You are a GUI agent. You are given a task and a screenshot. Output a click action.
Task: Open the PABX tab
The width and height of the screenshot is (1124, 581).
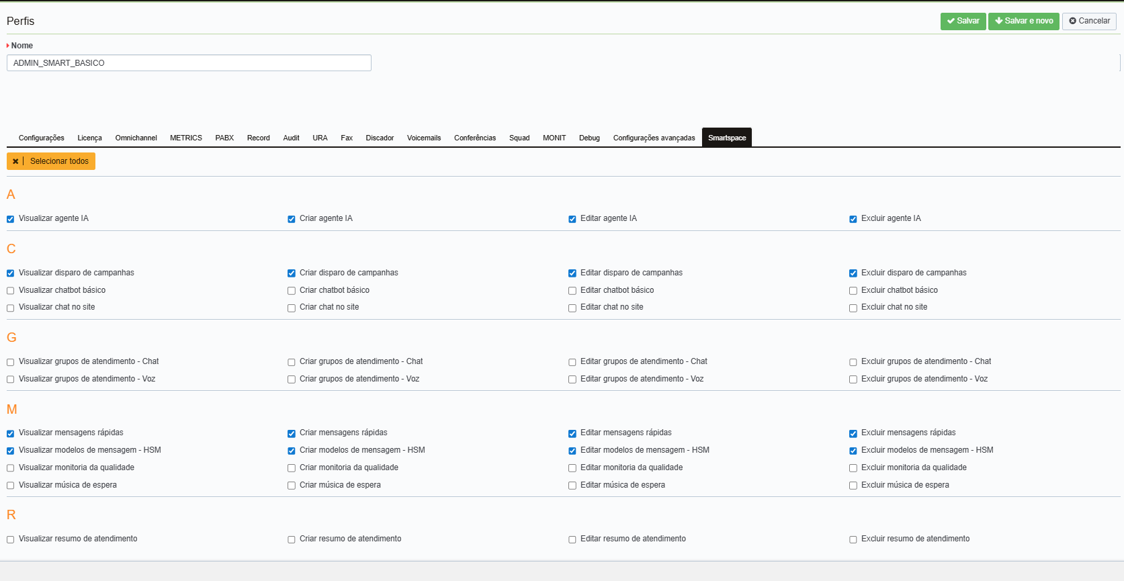click(x=224, y=138)
